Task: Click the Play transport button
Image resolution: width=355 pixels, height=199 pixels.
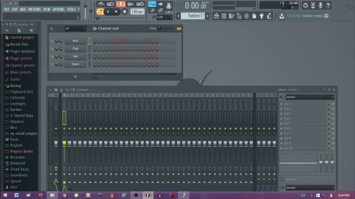Action: click(108, 12)
